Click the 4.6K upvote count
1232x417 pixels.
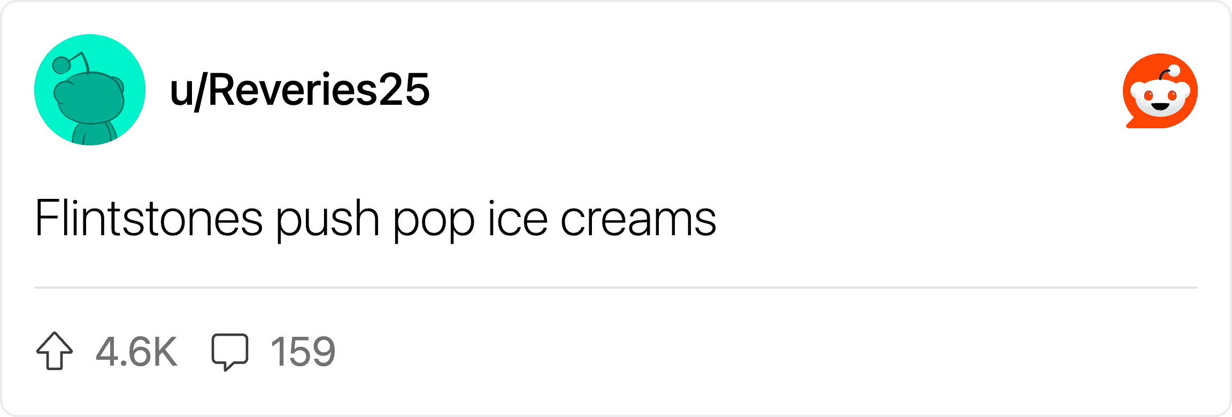[136, 352]
